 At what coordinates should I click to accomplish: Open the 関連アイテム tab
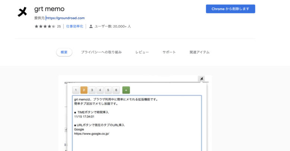[199, 52]
